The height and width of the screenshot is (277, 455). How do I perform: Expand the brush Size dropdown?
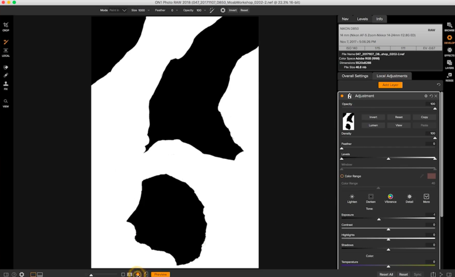pos(148,10)
